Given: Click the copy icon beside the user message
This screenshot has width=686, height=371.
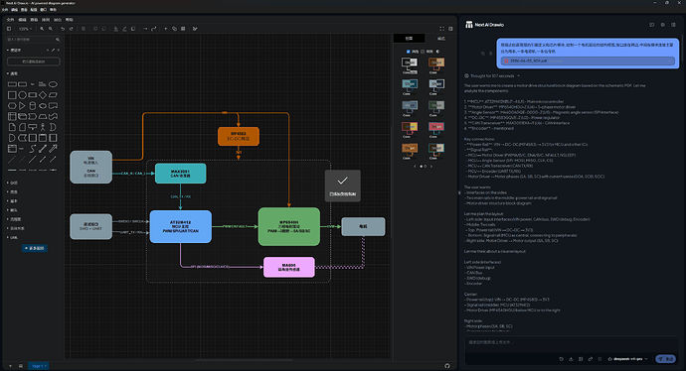Looking at the screenshot, I should pos(483,54).
